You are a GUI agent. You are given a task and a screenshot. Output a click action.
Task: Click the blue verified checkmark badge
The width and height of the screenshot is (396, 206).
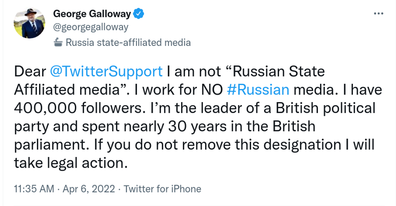coord(139,14)
